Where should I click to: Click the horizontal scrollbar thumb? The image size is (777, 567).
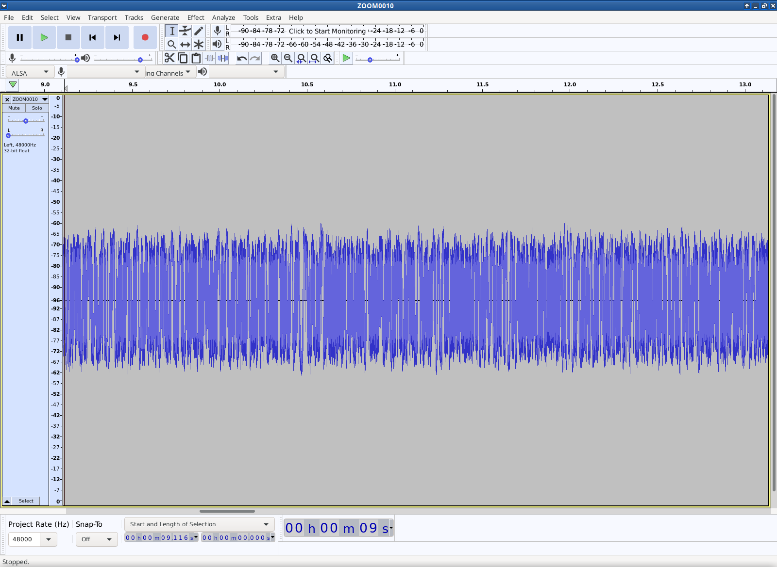pyautogui.click(x=227, y=511)
